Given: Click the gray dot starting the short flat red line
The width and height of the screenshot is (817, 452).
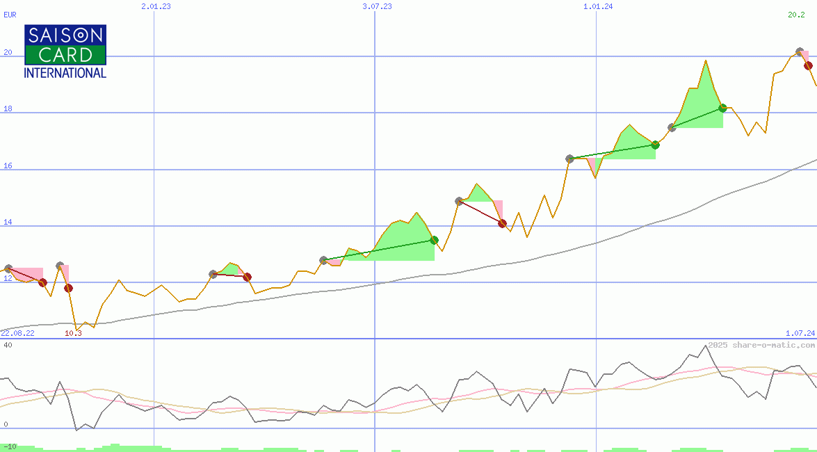Looking at the screenshot, I should 213,274.
